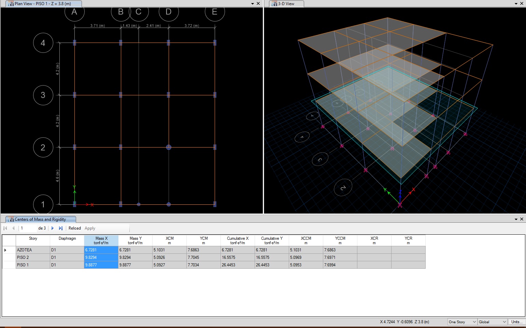Expand the 3-D View window options arrow
This screenshot has width=526, height=328.
tap(516, 3)
